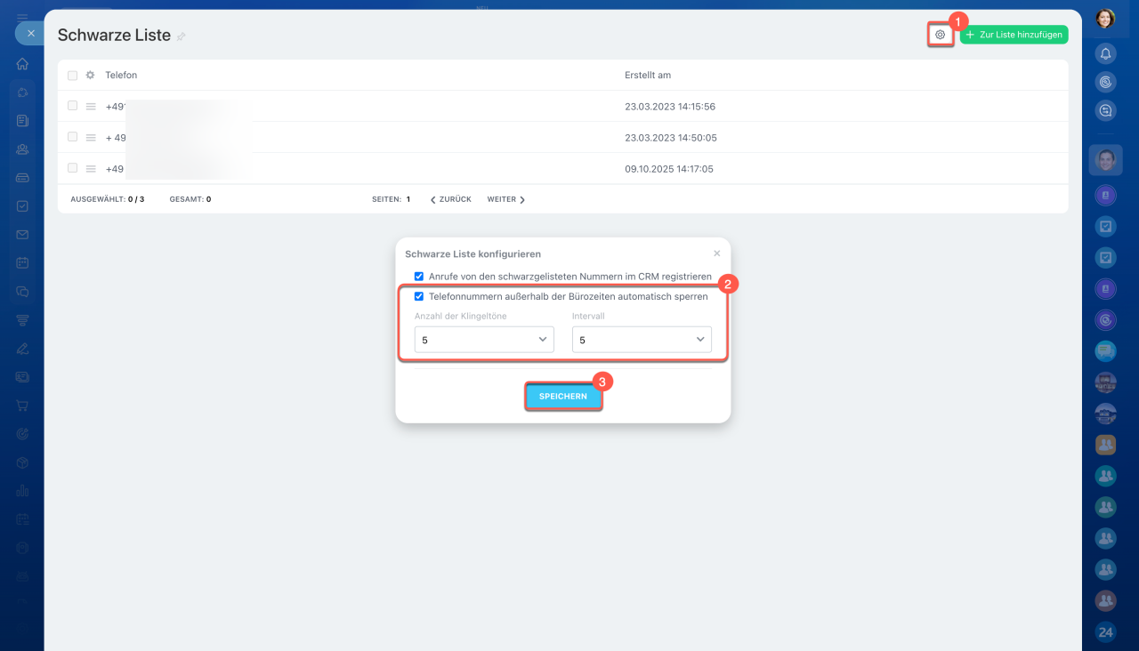Viewport: 1139px width, 651px height.
Task: Open the news feed document icon in sidebar
Action: click(22, 121)
